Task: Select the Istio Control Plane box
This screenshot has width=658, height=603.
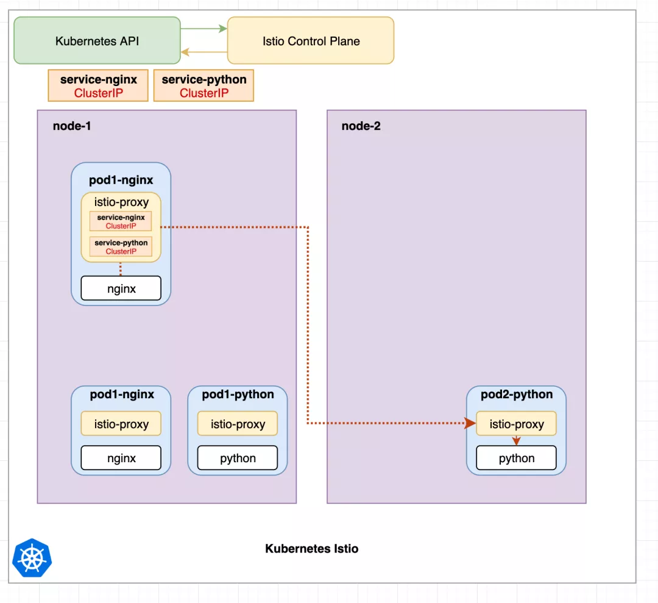Action: 311,41
